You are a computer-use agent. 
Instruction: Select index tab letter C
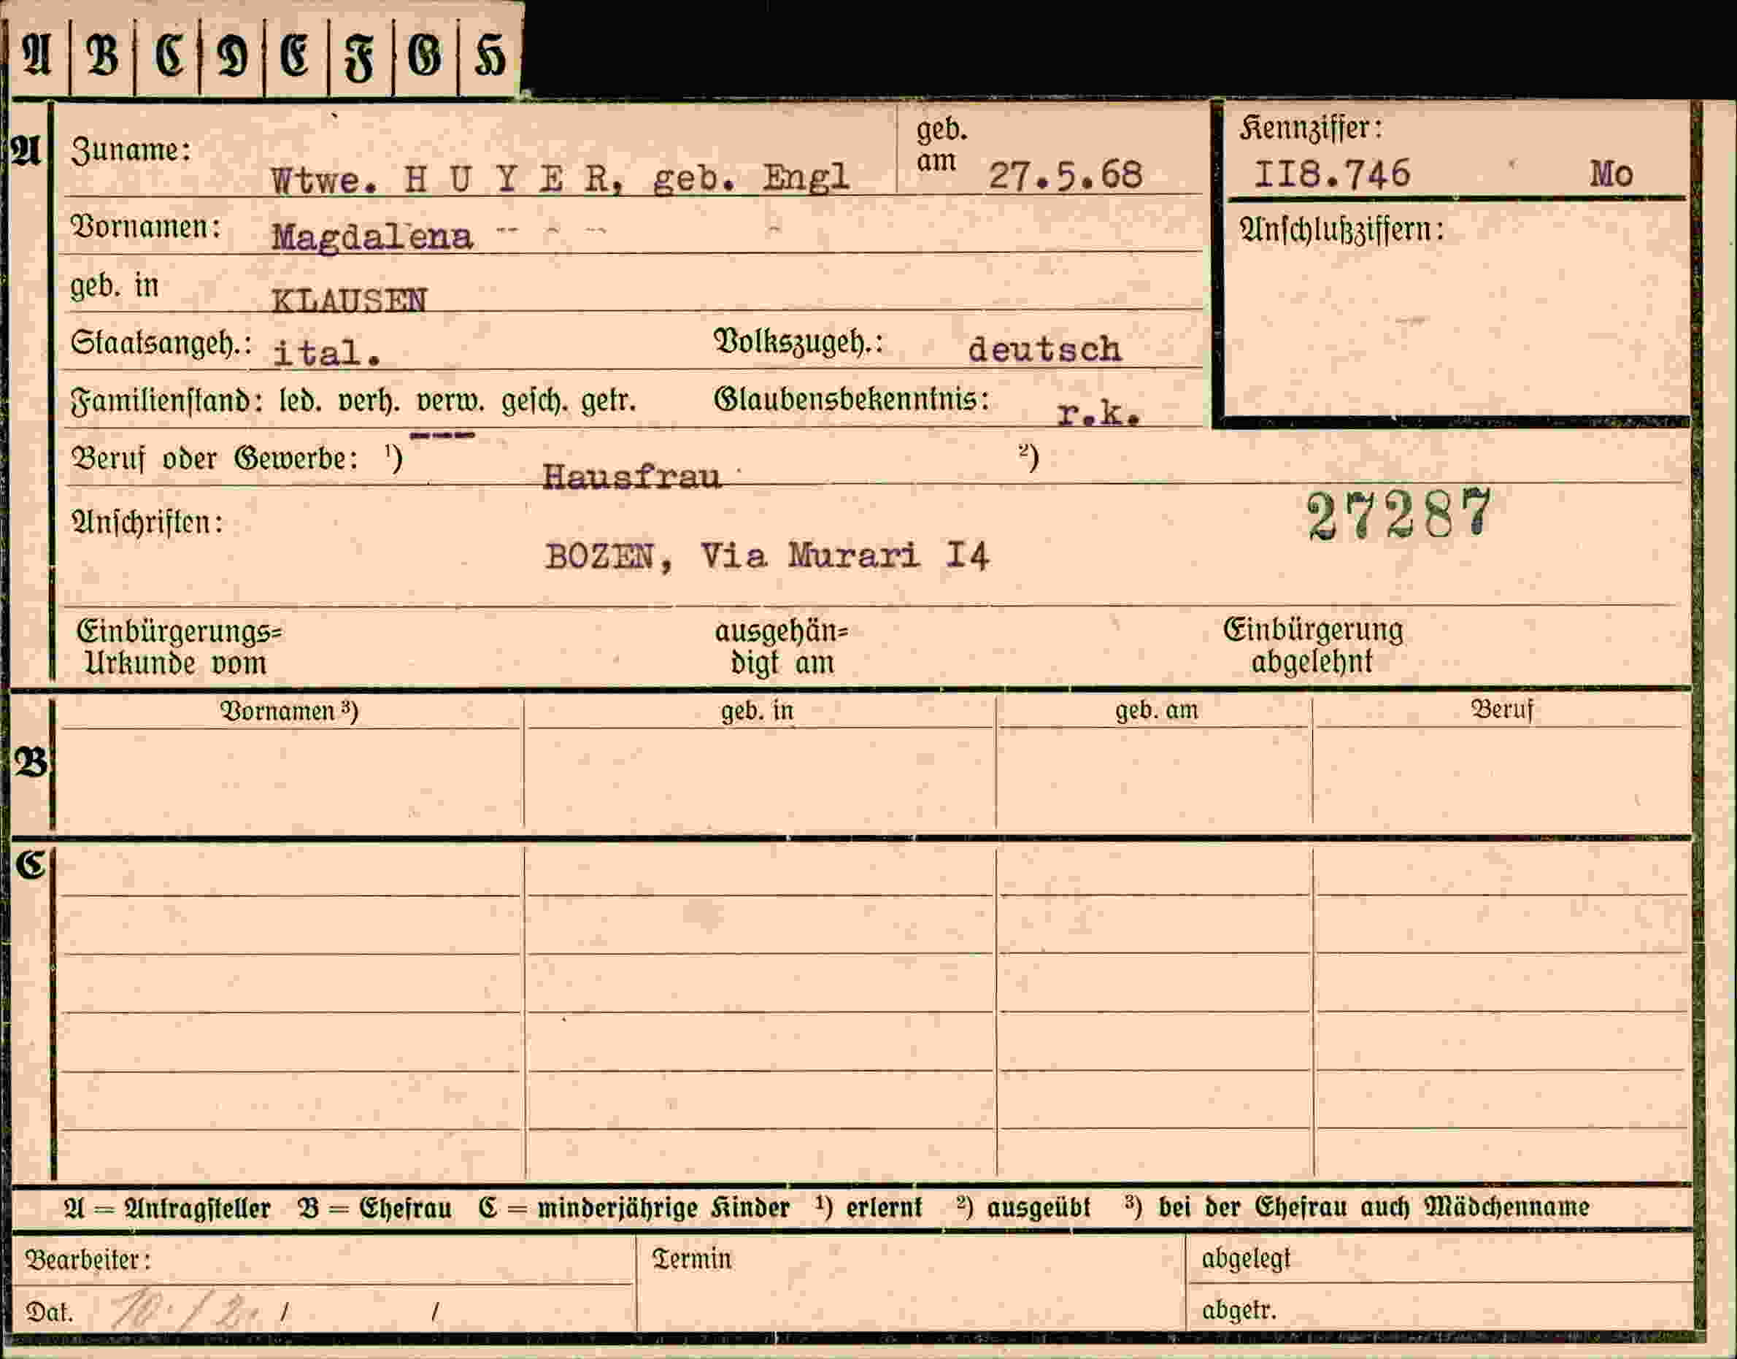168,55
